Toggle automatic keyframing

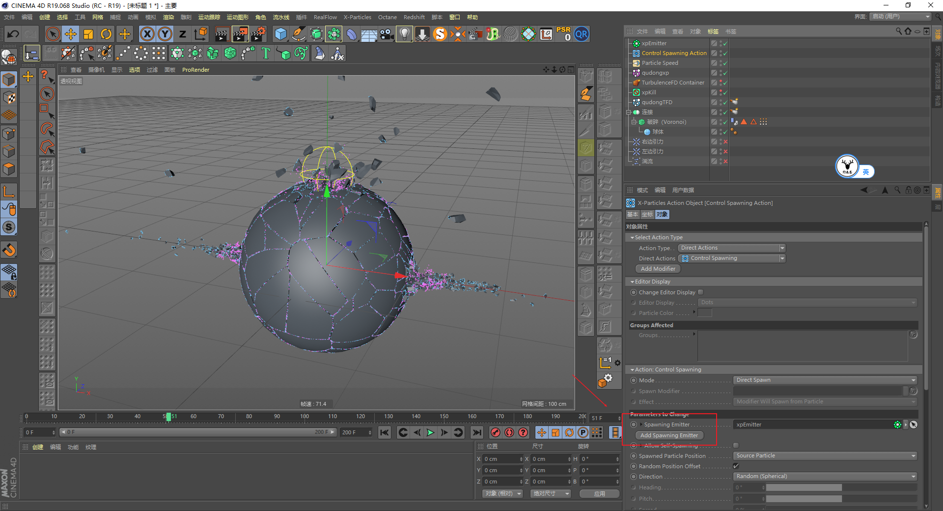(x=509, y=432)
